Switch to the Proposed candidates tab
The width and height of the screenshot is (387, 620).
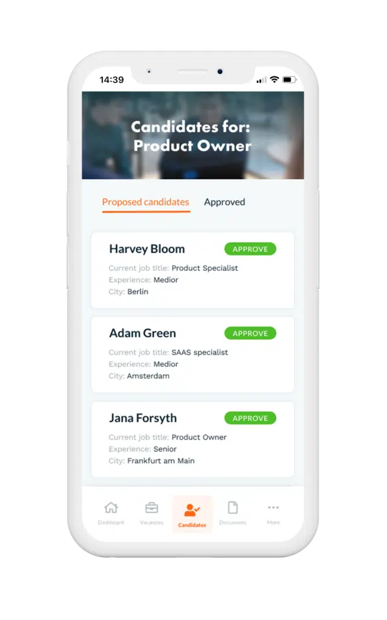(145, 202)
